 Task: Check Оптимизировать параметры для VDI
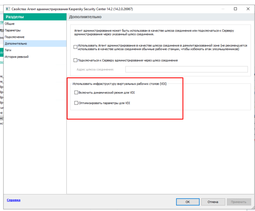pos(76,103)
